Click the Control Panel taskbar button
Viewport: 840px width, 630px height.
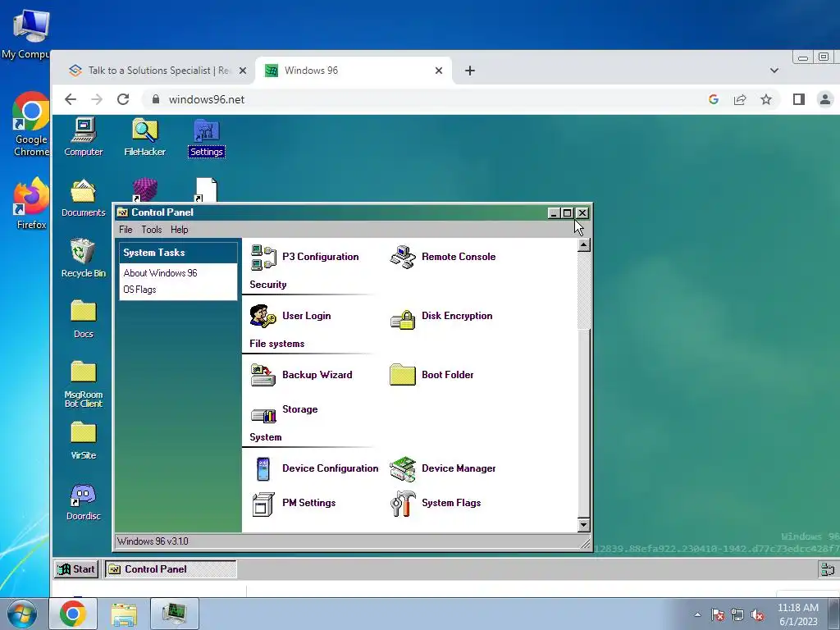pyautogui.click(x=171, y=569)
